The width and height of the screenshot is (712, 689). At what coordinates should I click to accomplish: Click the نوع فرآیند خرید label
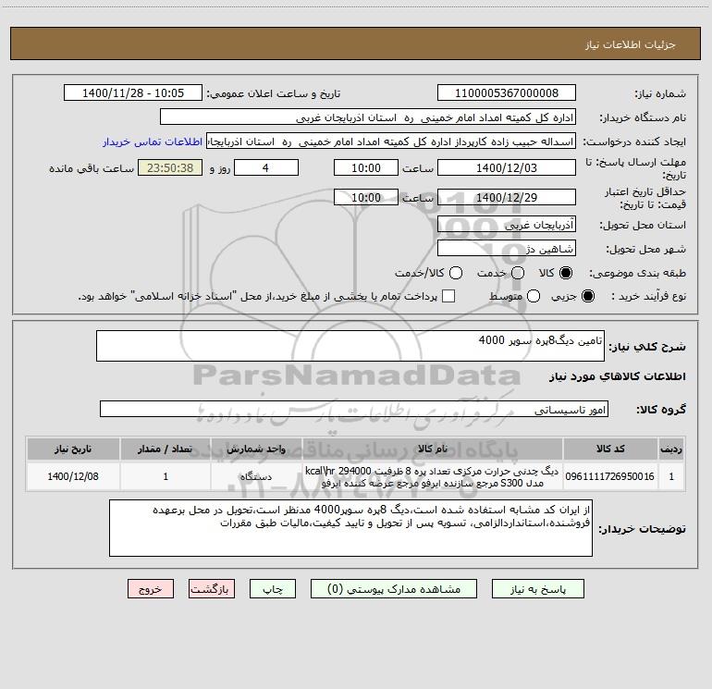(648, 297)
